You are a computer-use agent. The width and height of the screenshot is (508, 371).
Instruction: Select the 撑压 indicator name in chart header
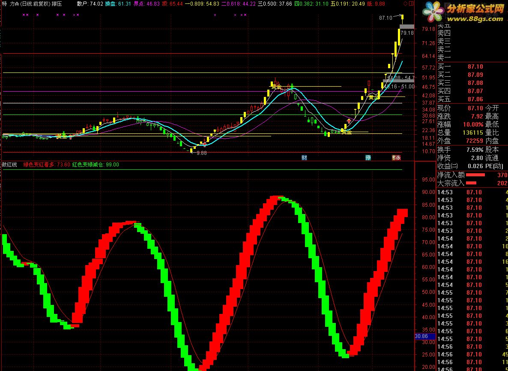57,4
